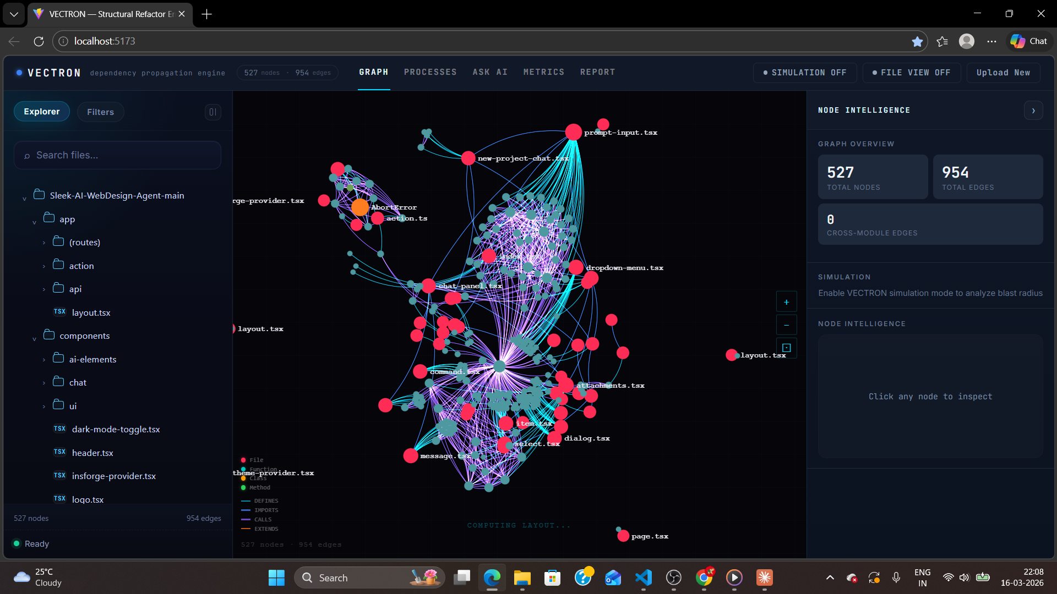This screenshot has height=594, width=1057.
Task: Click inside the Search files input field
Action: pos(117,155)
